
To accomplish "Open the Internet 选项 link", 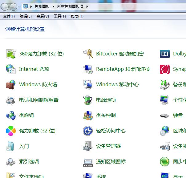I will [x=34, y=69].
